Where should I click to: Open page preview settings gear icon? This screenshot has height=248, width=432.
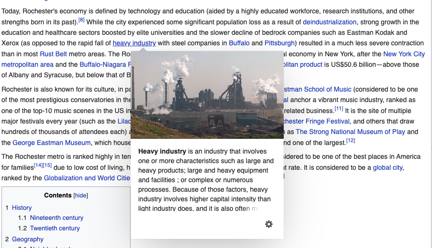click(269, 224)
